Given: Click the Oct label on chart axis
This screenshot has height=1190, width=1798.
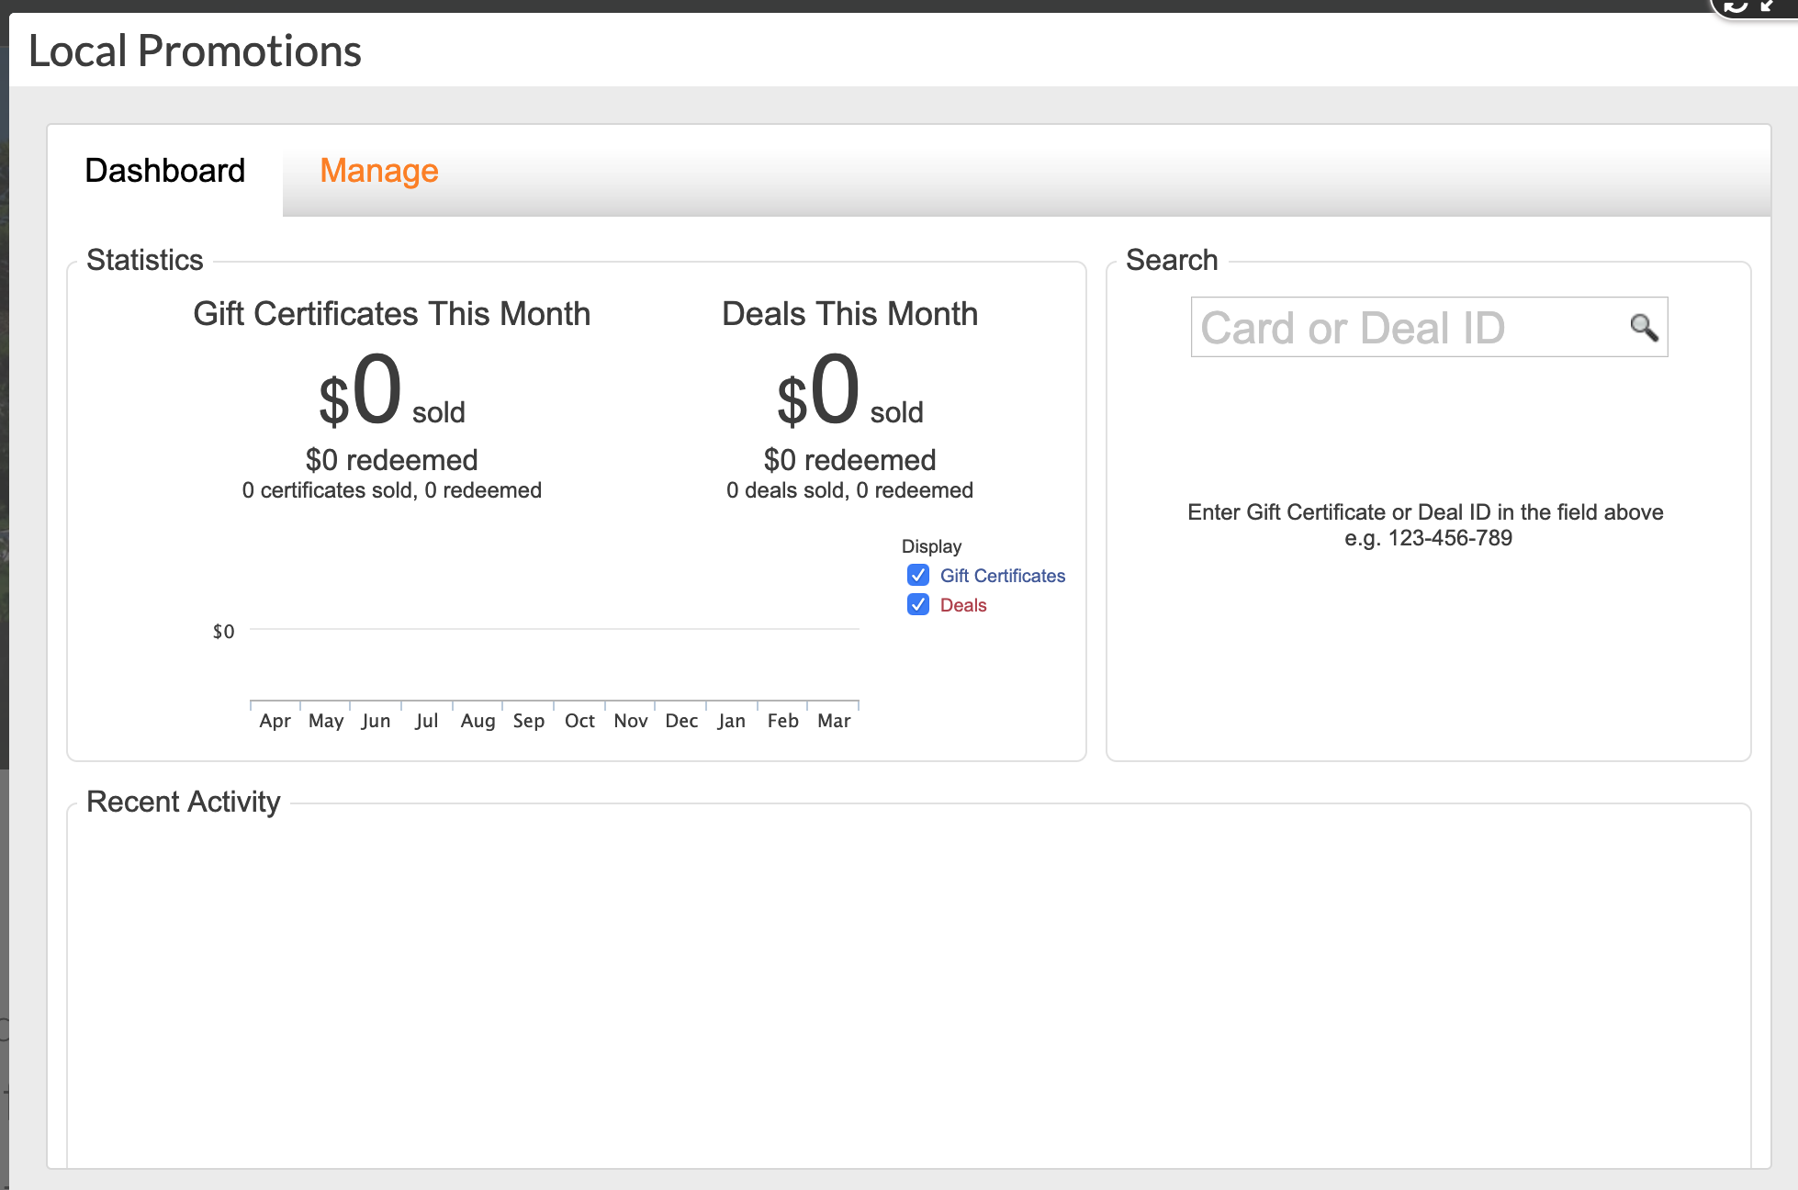Looking at the screenshot, I should [579, 721].
